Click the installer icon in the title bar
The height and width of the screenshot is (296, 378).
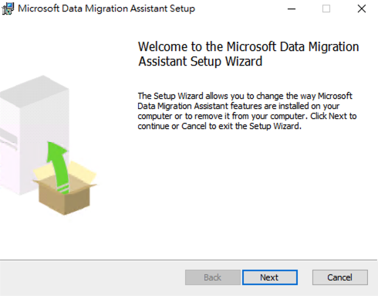[8, 9]
